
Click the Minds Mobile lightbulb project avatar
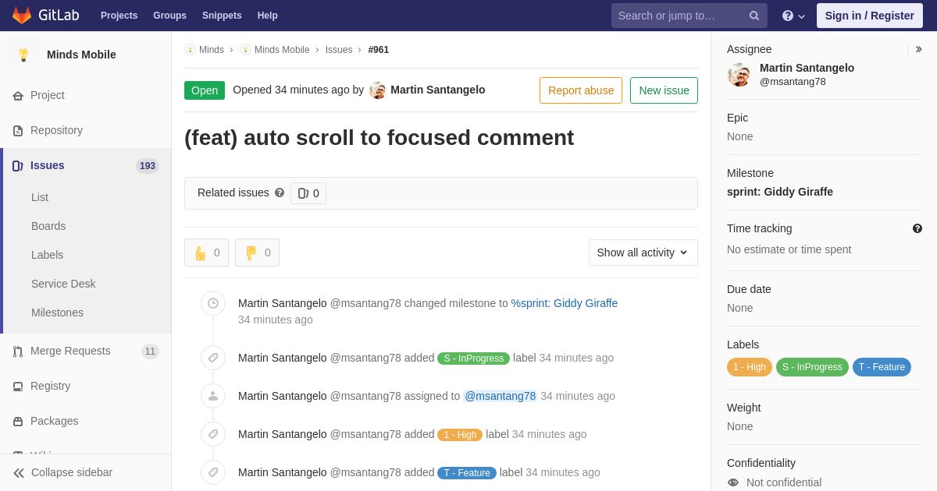23,55
